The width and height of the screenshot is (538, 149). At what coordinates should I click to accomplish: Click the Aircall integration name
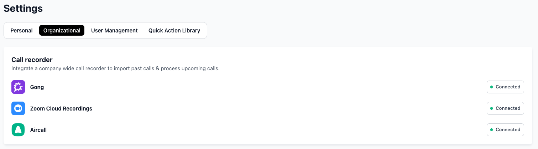(38, 130)
